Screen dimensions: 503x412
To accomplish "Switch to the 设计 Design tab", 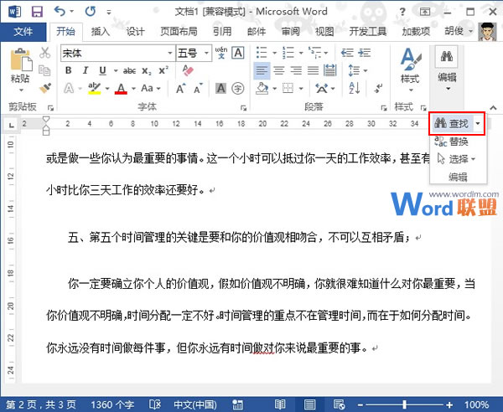I will click(x=135, y=31).
